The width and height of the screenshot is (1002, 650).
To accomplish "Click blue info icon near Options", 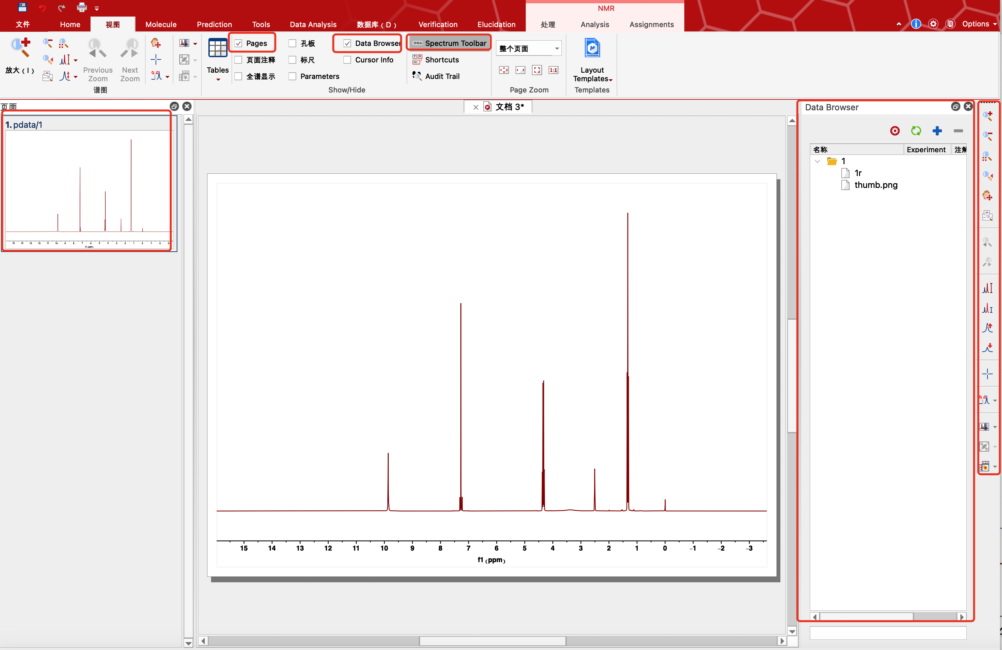I will click(916, 24).
